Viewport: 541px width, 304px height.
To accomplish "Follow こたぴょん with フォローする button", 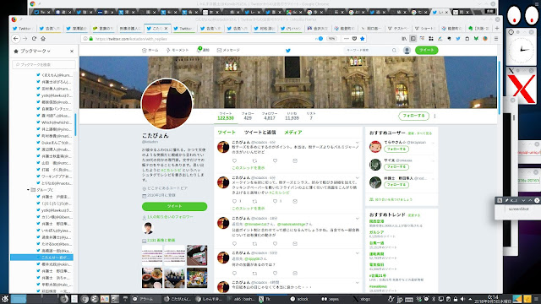I will tap(413, 116).
